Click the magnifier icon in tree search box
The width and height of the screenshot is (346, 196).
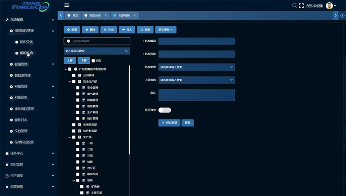pyautogui.click(x=127, y=51)
